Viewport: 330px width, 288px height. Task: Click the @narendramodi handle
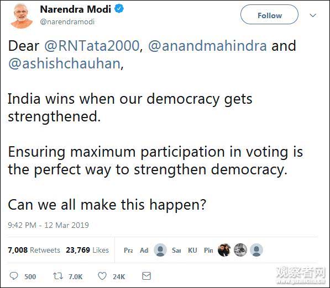(x=67, y=22)
